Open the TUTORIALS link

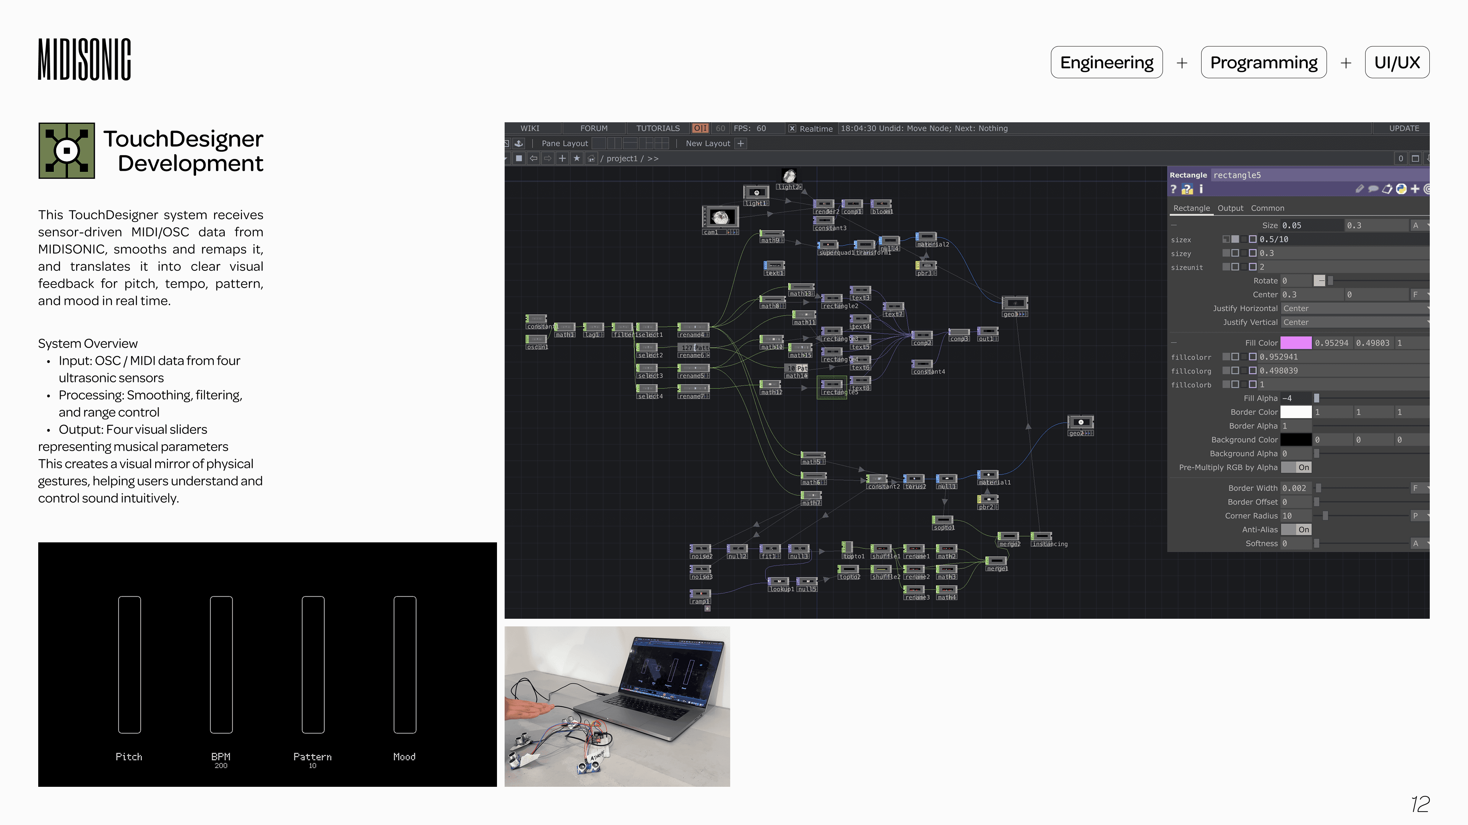click(x=658, y=129)
